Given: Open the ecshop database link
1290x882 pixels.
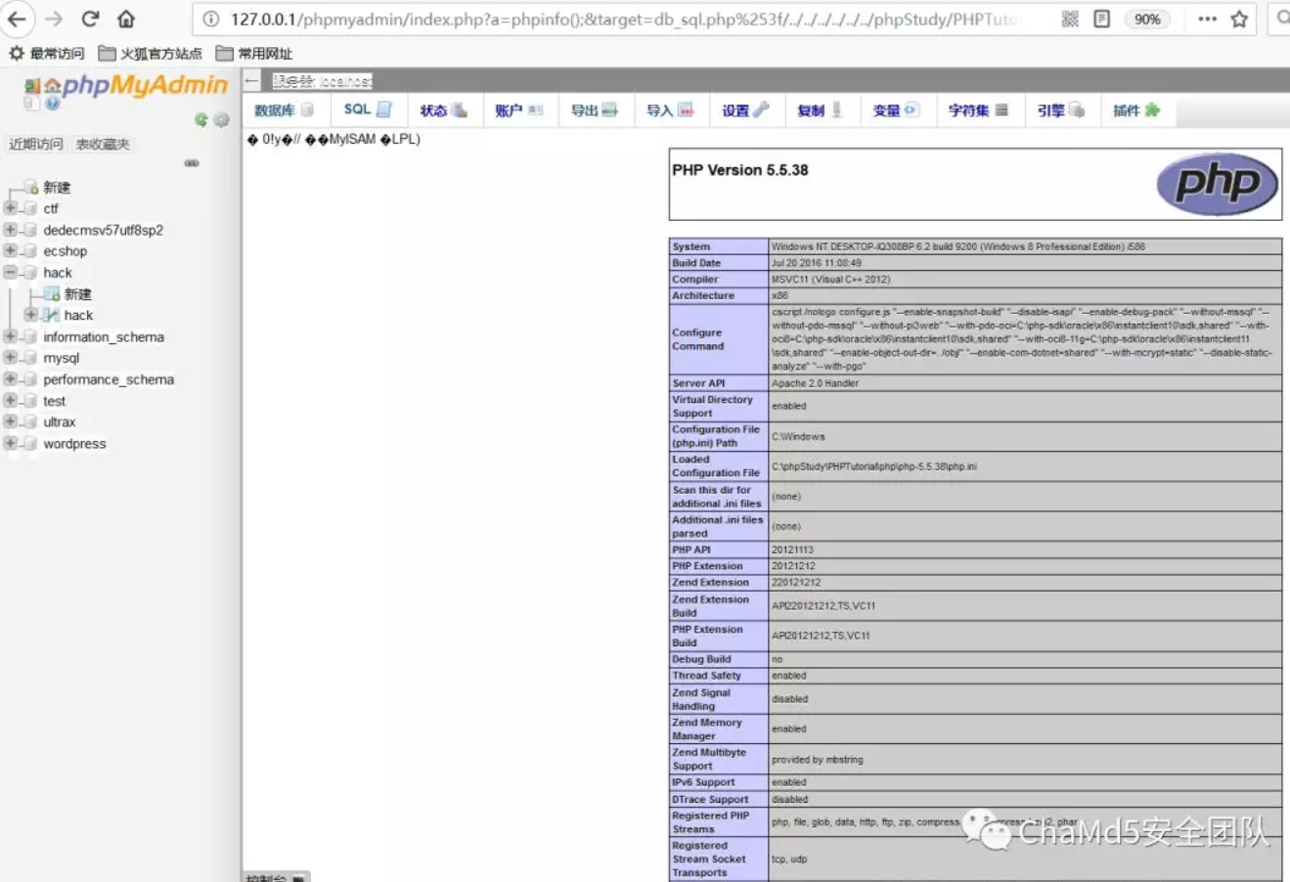Looking at the screenshot, I should click(65, 251).
